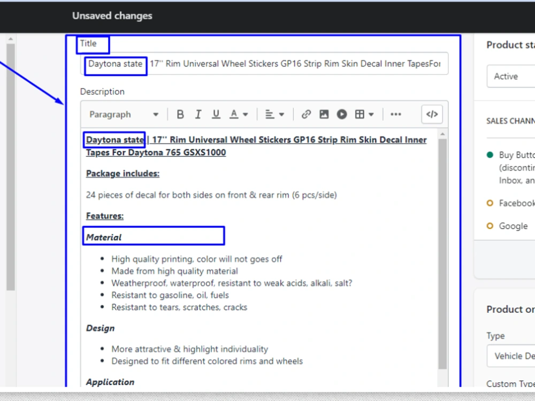Open the text color picker
Image resolution: width=535 pixels, height=401 pixels.
[x=234, y=114]
